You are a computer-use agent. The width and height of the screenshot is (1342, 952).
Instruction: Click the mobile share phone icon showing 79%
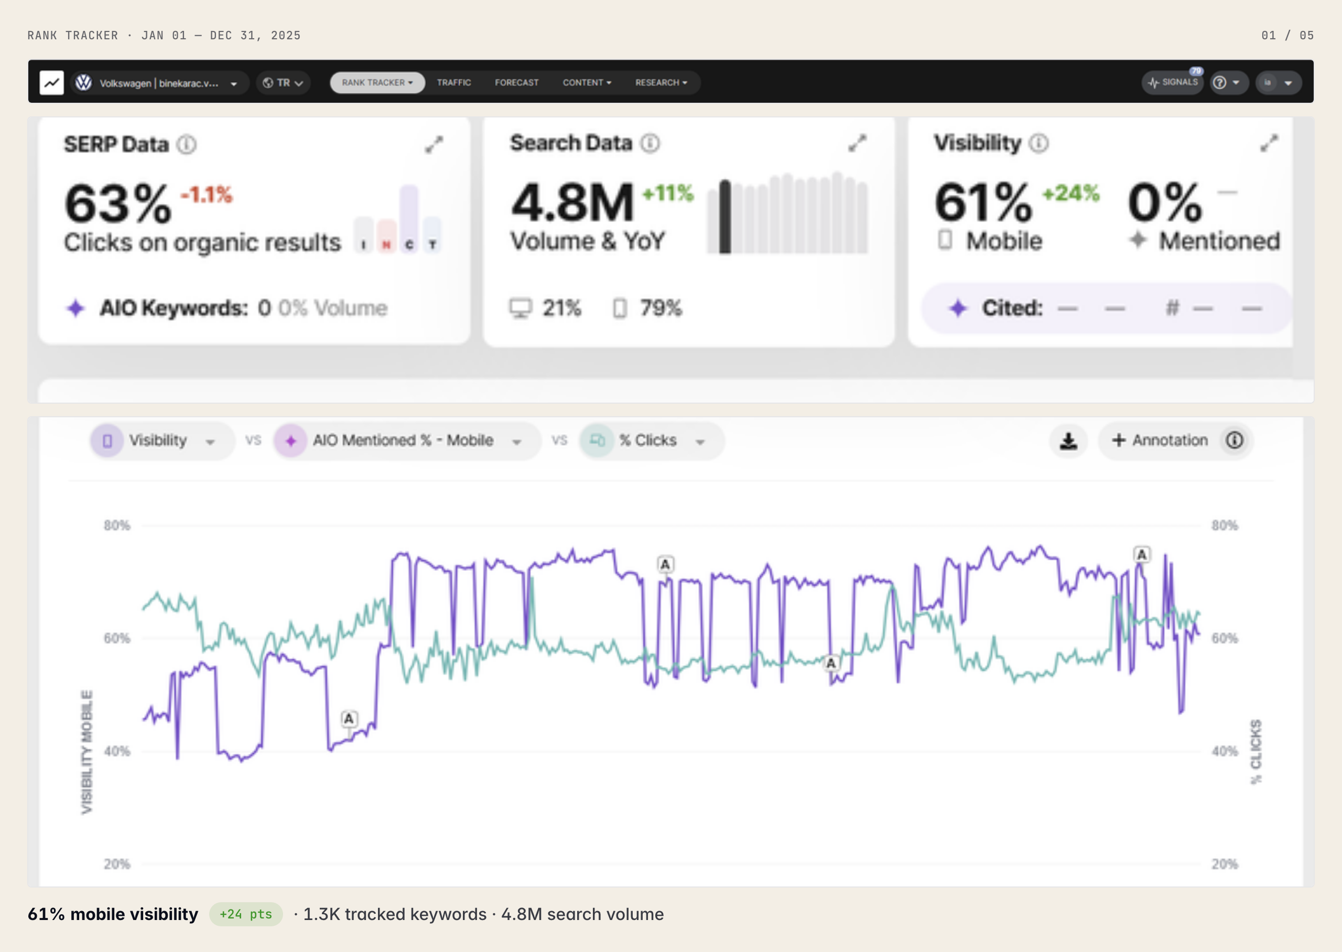(x=620, y=308)
